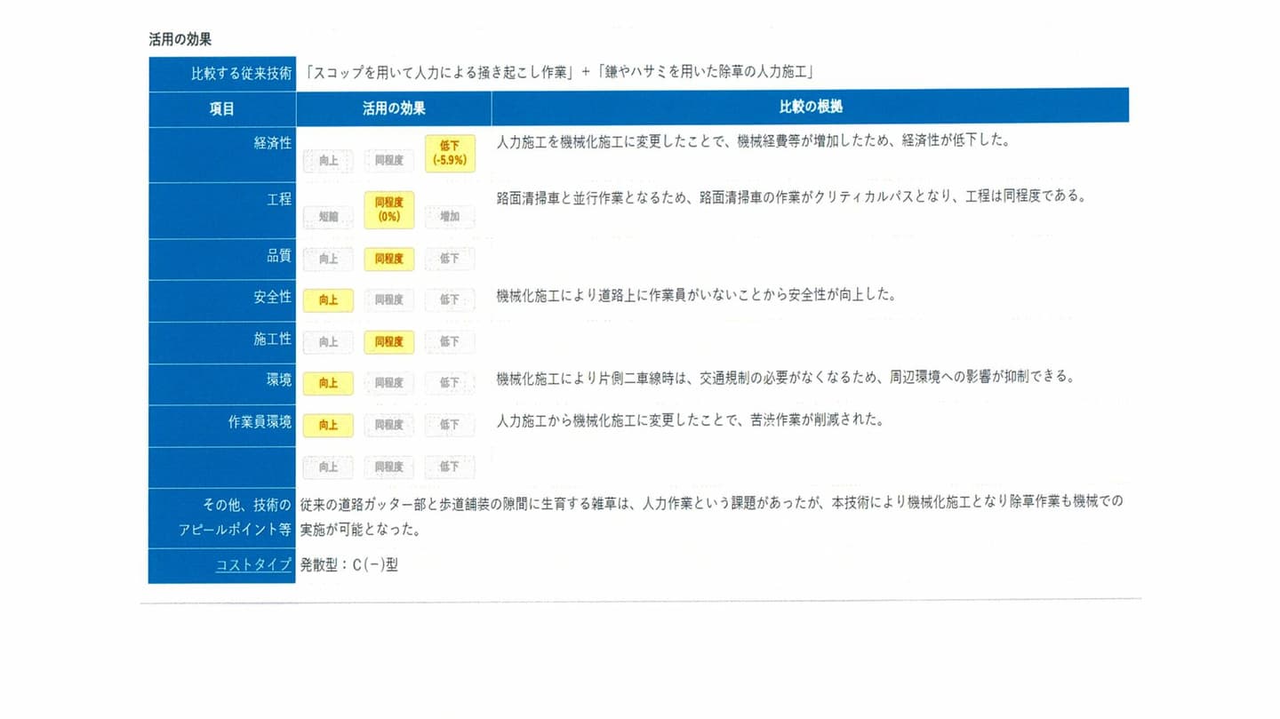Viewport: 1280px width, 719px height.
Task: Select 低下 (-5.9%) in the 経済性 row
Action: click(450, 154)
